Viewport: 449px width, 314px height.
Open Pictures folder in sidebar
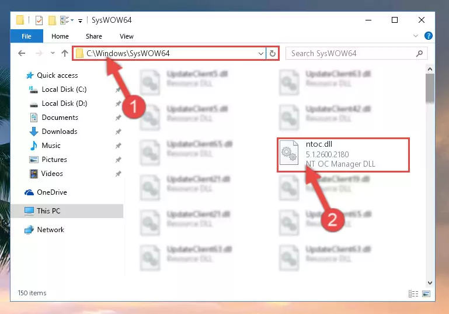(x=54, y=160)
